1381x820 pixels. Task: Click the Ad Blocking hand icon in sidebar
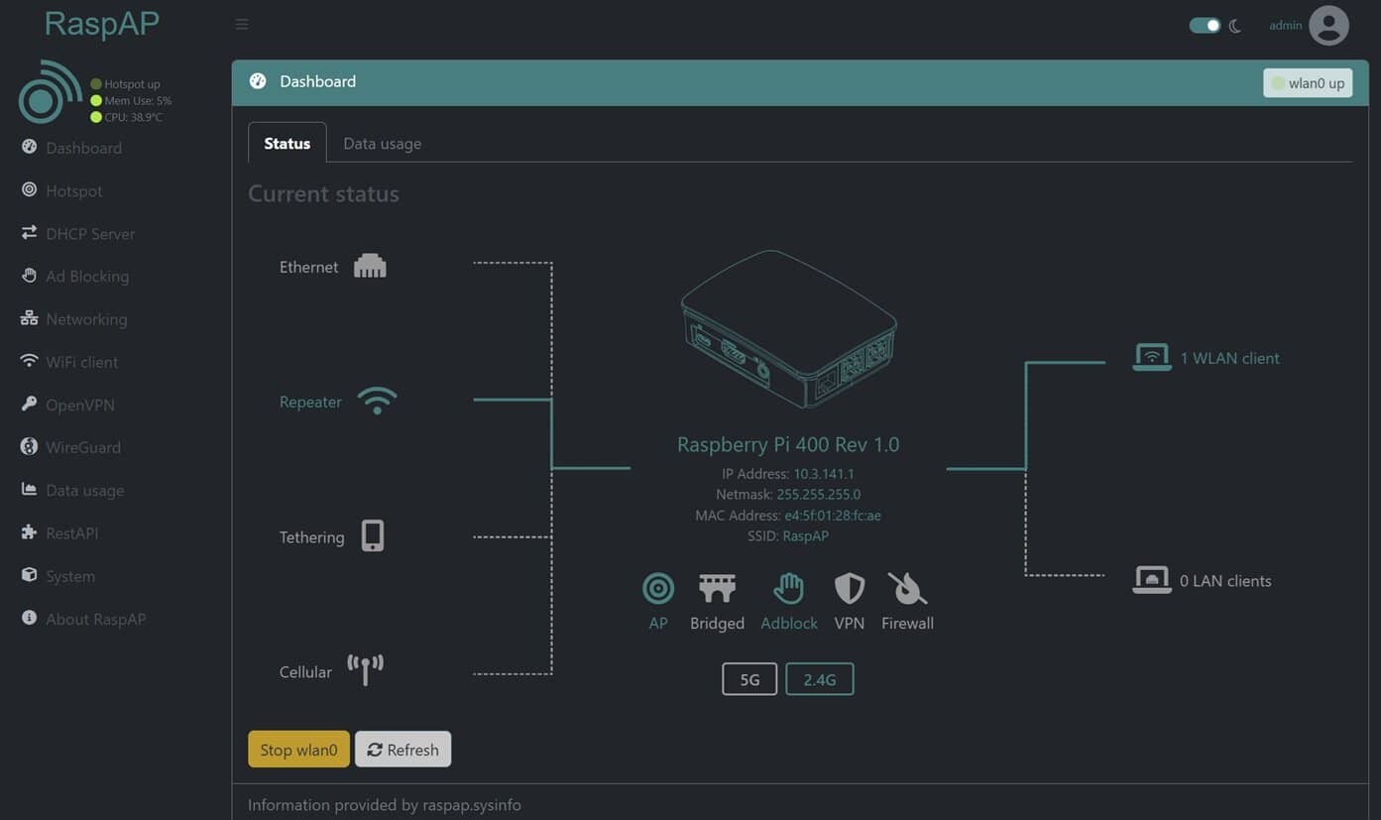coord(29,276)
